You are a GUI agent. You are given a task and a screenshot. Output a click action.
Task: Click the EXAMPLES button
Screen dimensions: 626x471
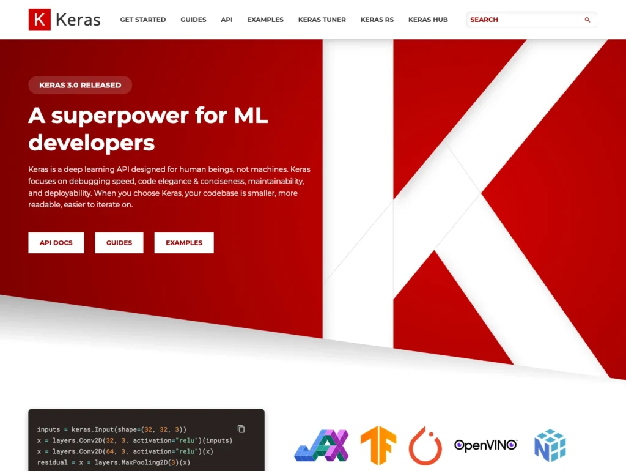[x=183, y=242]
